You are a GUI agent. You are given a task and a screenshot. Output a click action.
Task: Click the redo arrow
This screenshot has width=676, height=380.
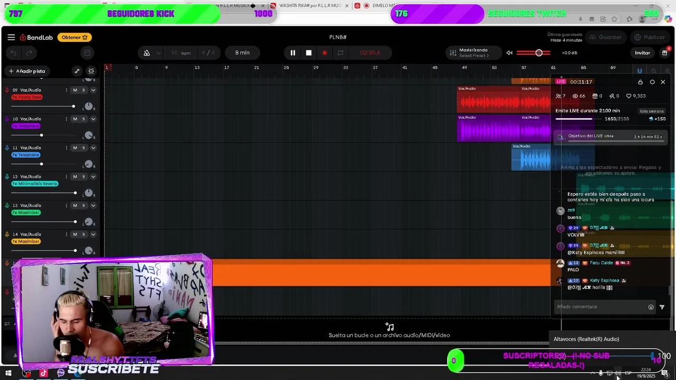click(29, 53)
